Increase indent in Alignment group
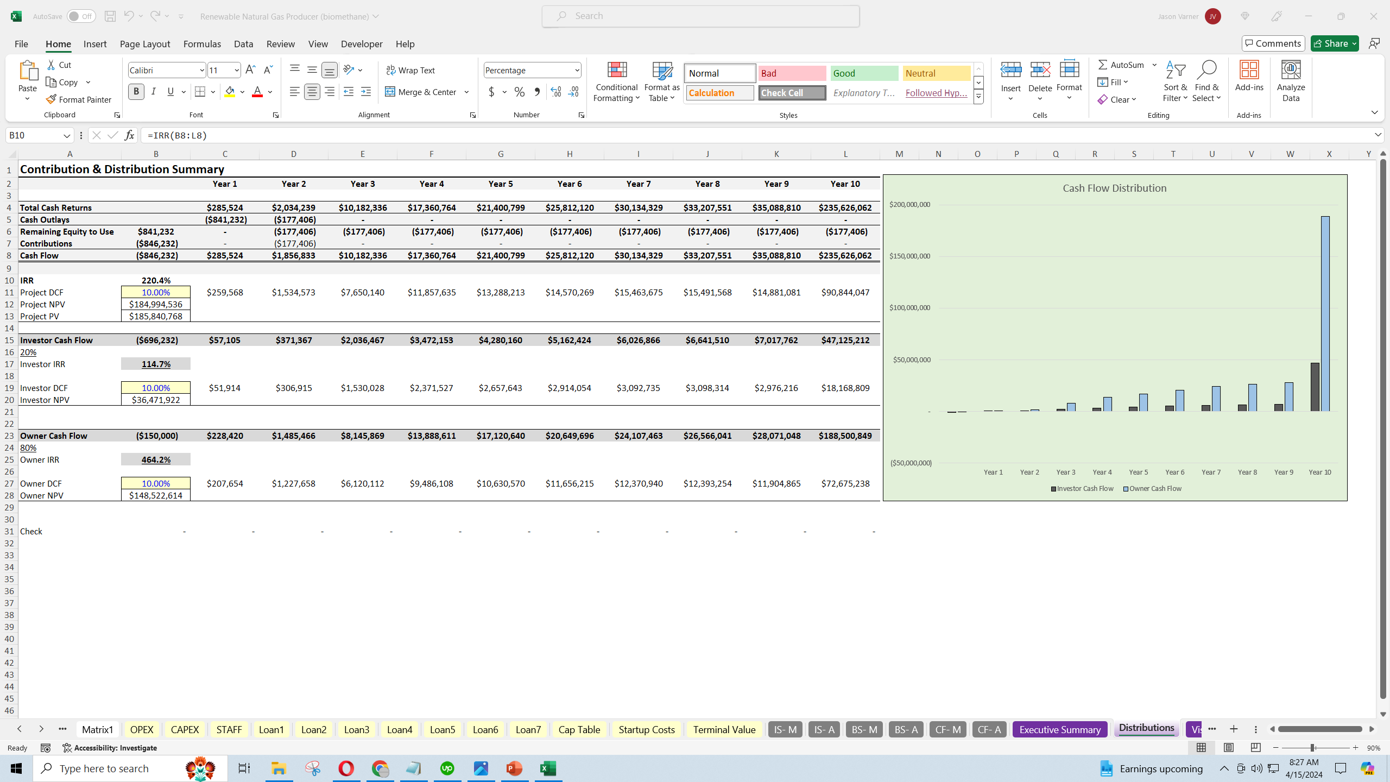The height and width of the screenshot is (782, 1390). [x=366, y=92]
